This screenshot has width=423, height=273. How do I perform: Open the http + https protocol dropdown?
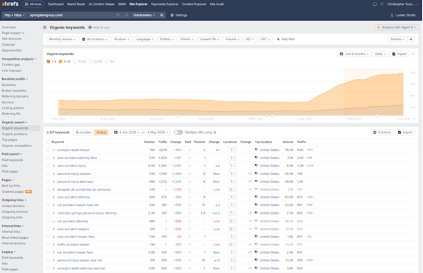click(15, 15)
